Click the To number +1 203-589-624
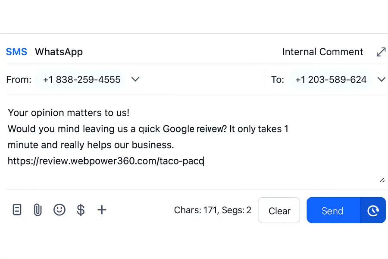Image resolution: width=388 pixels, height=259 pixels. [x=331, y=79]
